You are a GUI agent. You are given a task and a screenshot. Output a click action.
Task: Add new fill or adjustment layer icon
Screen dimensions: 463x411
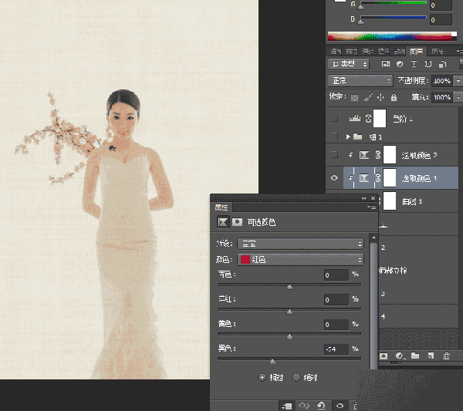coord(400,356)
